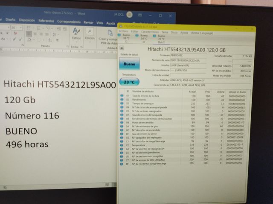
Task: Select the C: disk showing 36 °C
Action: [x=124, y=38]
